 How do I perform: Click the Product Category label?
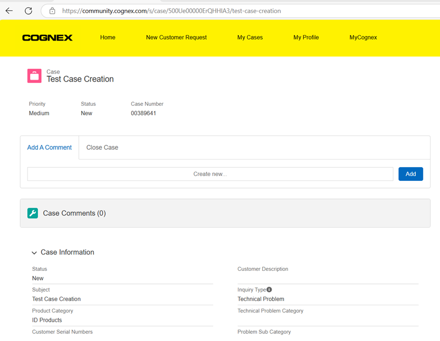(53, 311)
